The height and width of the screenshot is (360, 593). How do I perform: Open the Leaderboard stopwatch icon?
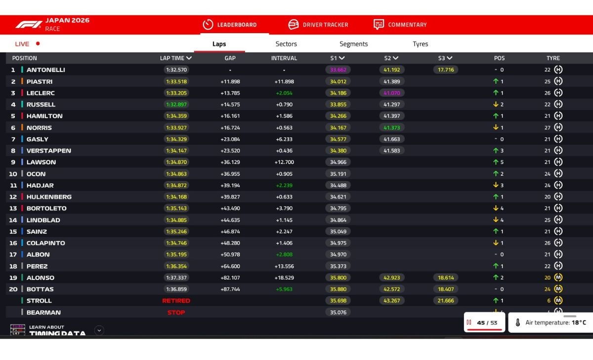coord(208,25)
